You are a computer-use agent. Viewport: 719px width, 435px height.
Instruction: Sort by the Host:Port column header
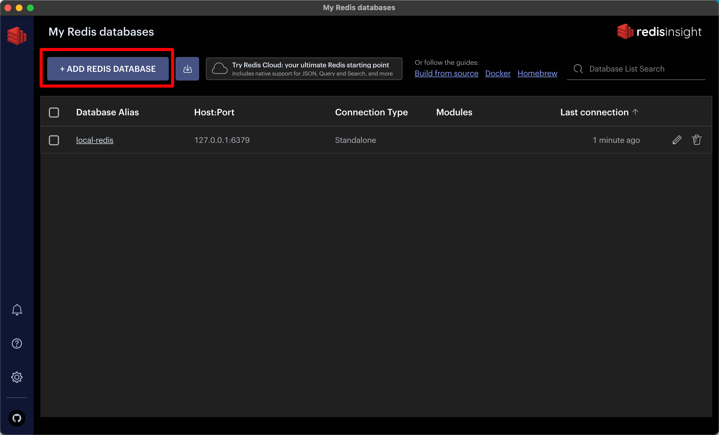coord(214,112)
